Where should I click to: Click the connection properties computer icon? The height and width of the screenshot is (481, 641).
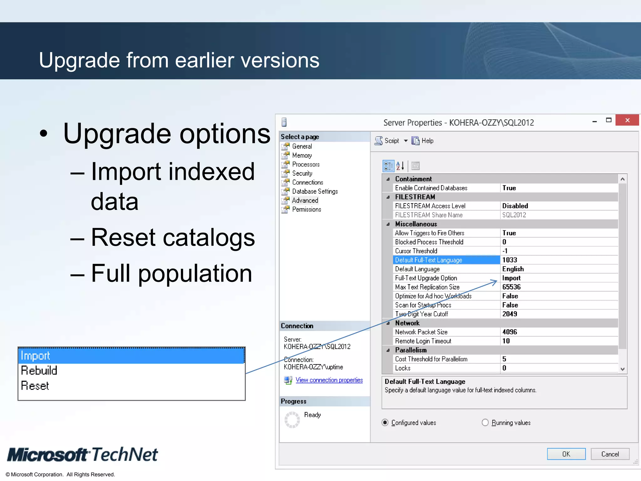coord(288,380)
